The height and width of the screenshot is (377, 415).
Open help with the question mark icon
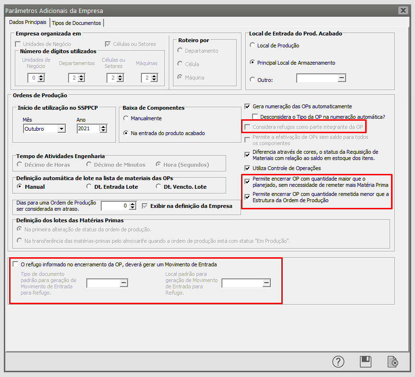click(x=338, y=362)
